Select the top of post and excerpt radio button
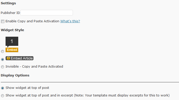Viewport: 179px width, 100px height. pos(3,95)
